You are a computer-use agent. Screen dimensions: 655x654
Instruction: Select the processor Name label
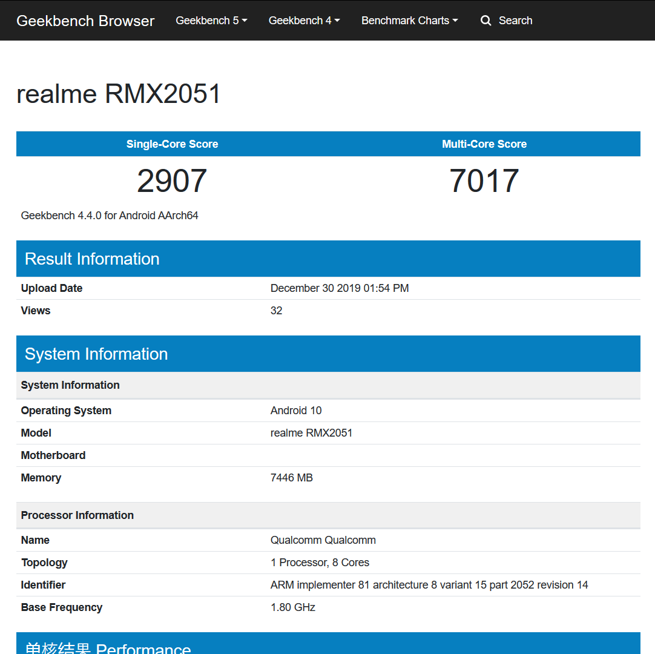35,540
